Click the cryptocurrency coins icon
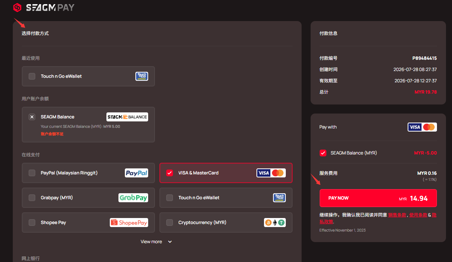This screenshot has height=262, width=452. tap(275, 223)
